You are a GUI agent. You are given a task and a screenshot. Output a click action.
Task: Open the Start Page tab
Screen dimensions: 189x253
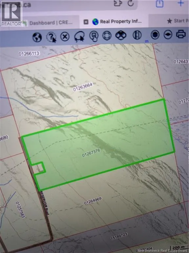pyautogui.click(x=178, y=21)
